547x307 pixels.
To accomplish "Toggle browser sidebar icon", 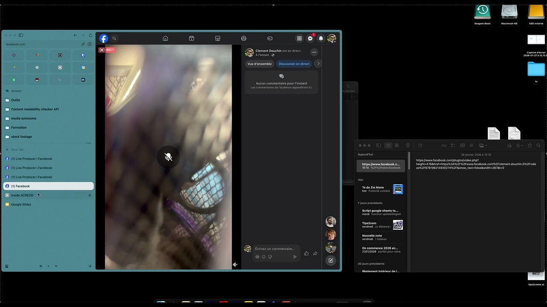I will coord(21,35).
